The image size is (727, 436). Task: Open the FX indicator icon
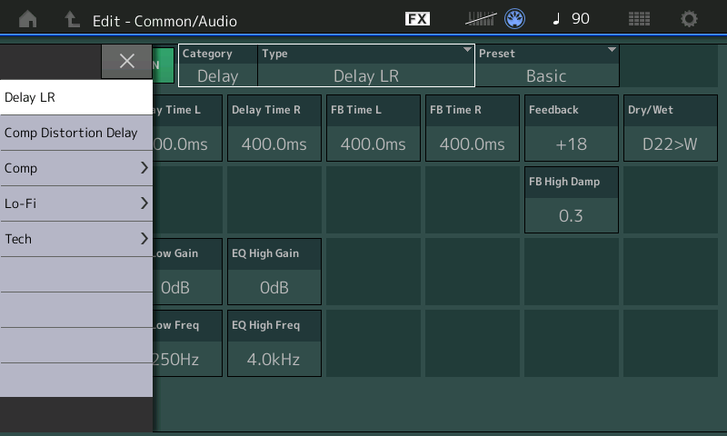coord(417,19)
